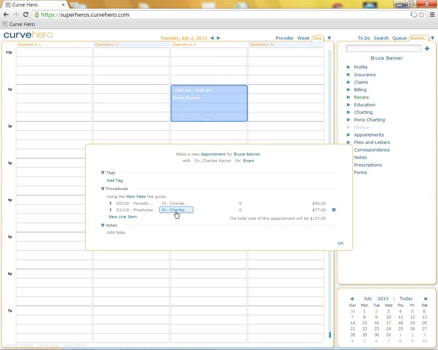The height and width of the screenshot is (350, 438).
Task: Click Tuesday, July 2, 2013 date heading
Action: click(183, 38)
